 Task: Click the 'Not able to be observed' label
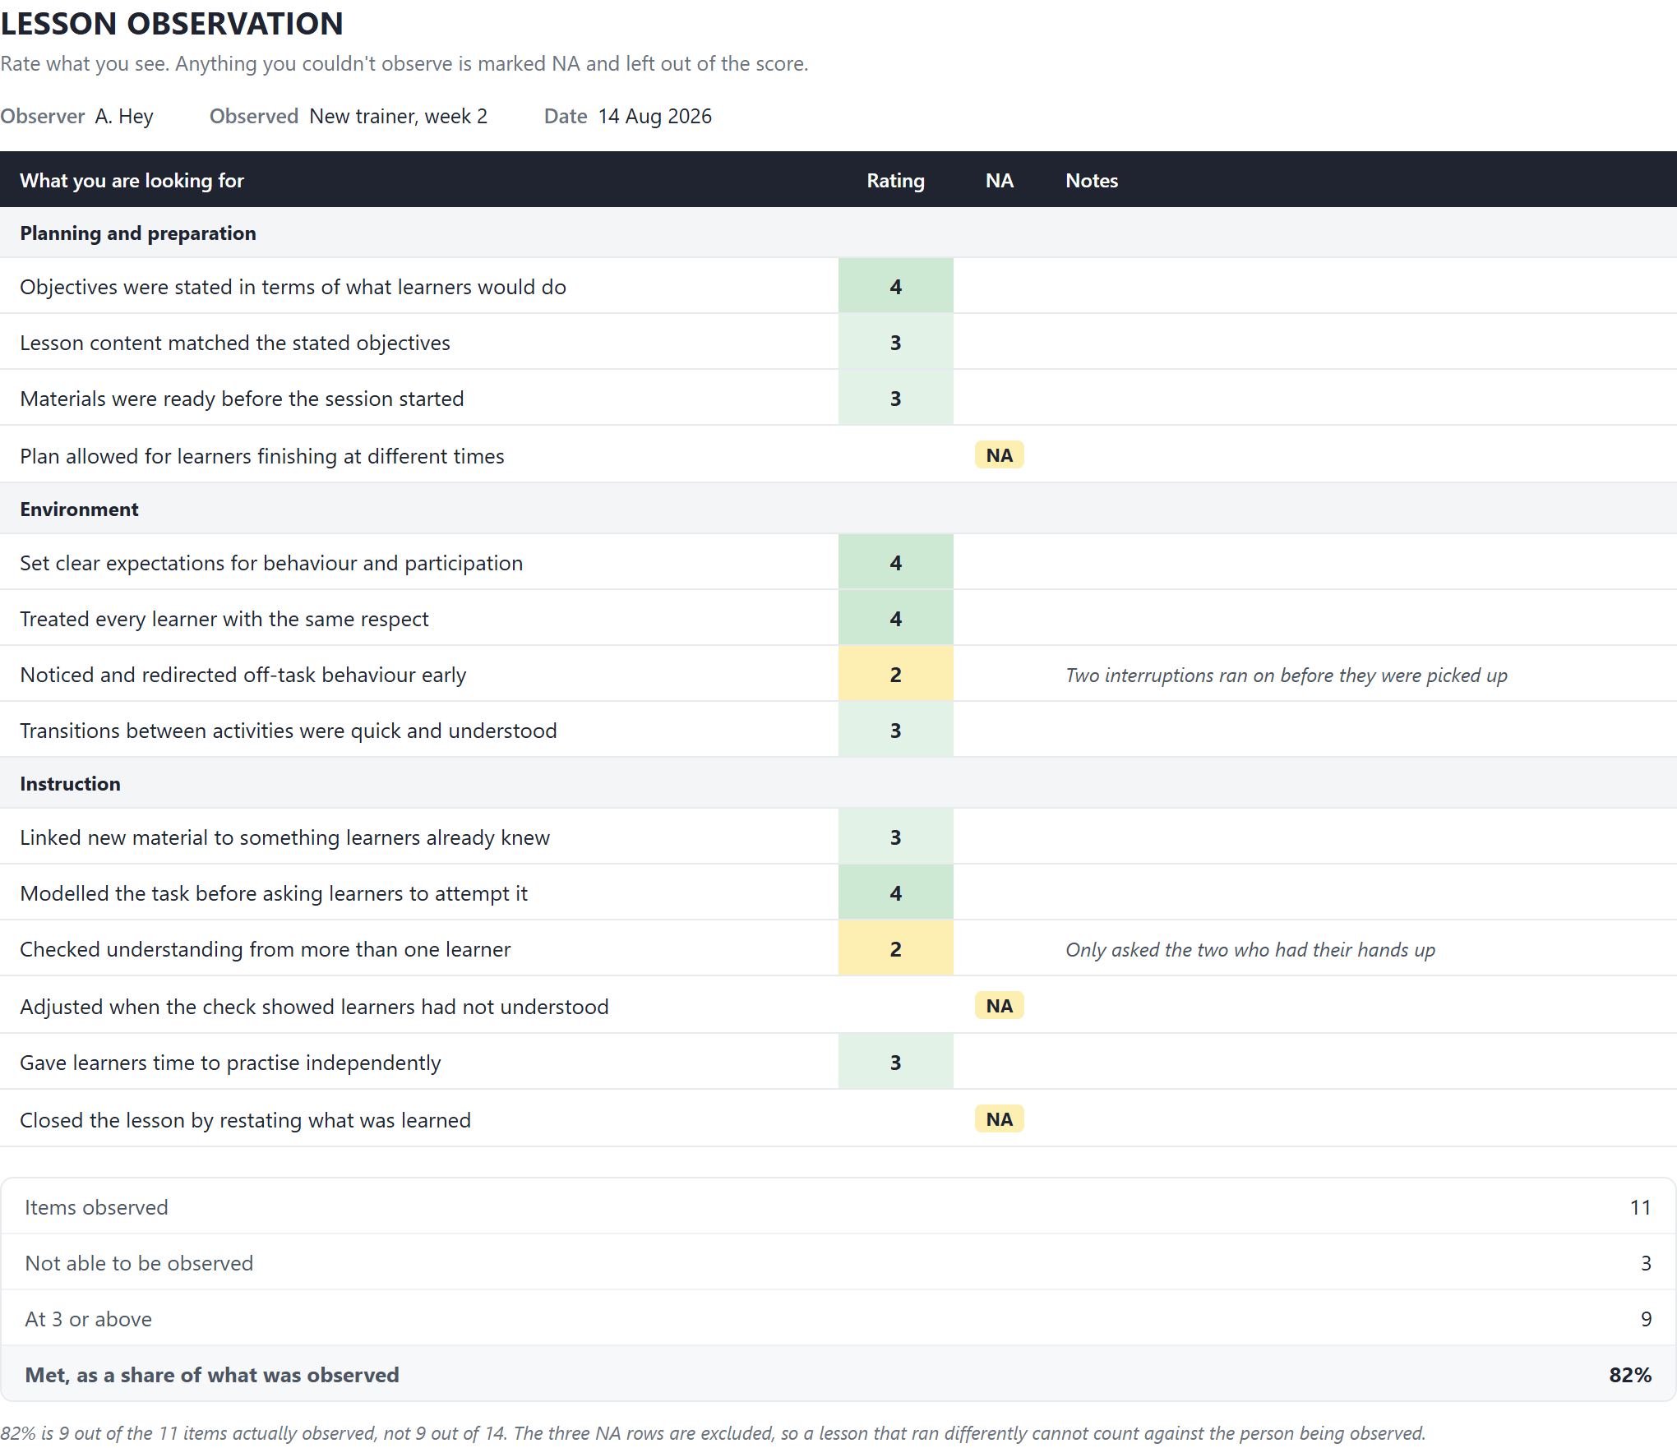point(139,1262)
